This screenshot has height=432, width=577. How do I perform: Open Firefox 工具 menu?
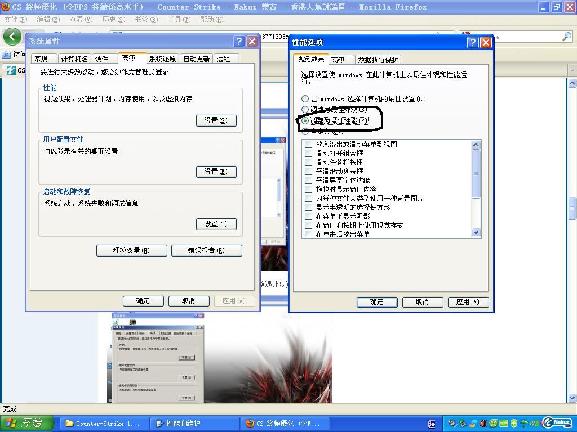click(179, 20)
